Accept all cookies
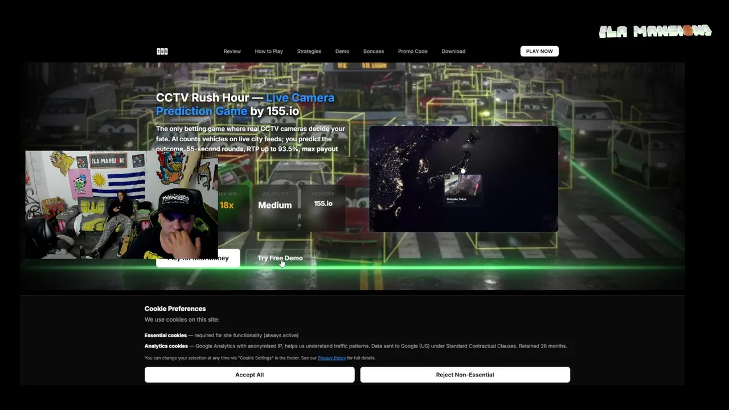The width and height of the screenshot is (729, 410). click(x=249, y=375)
